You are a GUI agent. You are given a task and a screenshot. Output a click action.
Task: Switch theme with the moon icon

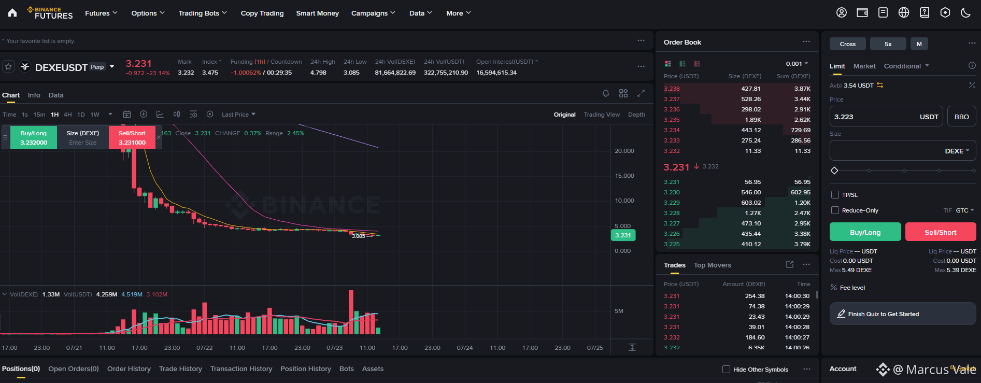[x=965, y=13]
